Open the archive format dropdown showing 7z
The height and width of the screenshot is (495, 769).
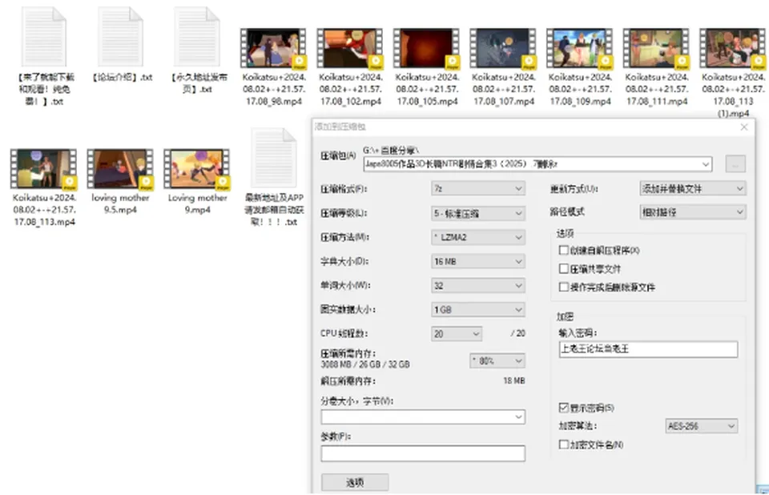(478, 188)
